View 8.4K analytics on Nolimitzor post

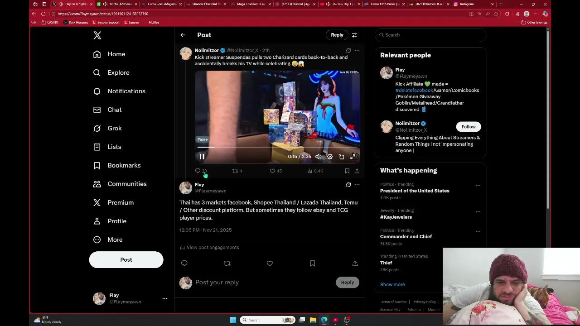click(x=315, y=171)
